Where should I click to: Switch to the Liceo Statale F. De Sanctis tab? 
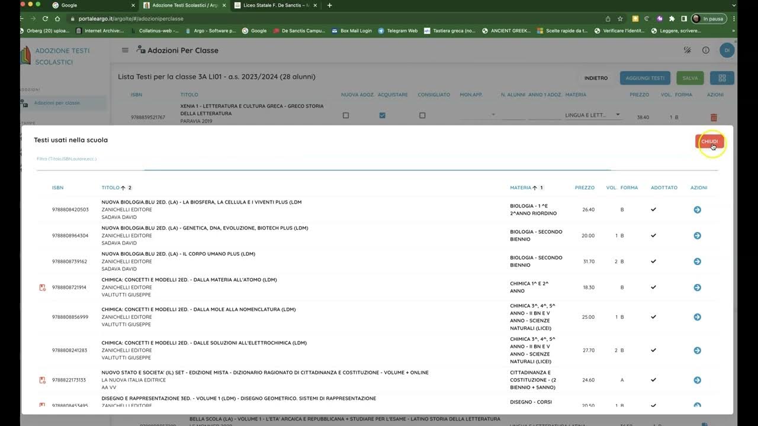click(x=275, y=5)
